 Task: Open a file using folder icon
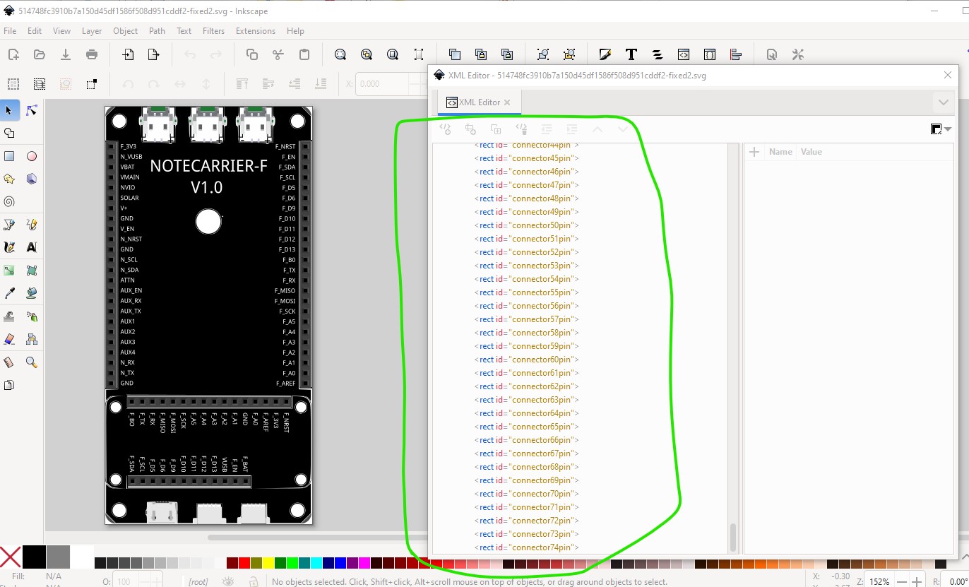pos(40,54)
